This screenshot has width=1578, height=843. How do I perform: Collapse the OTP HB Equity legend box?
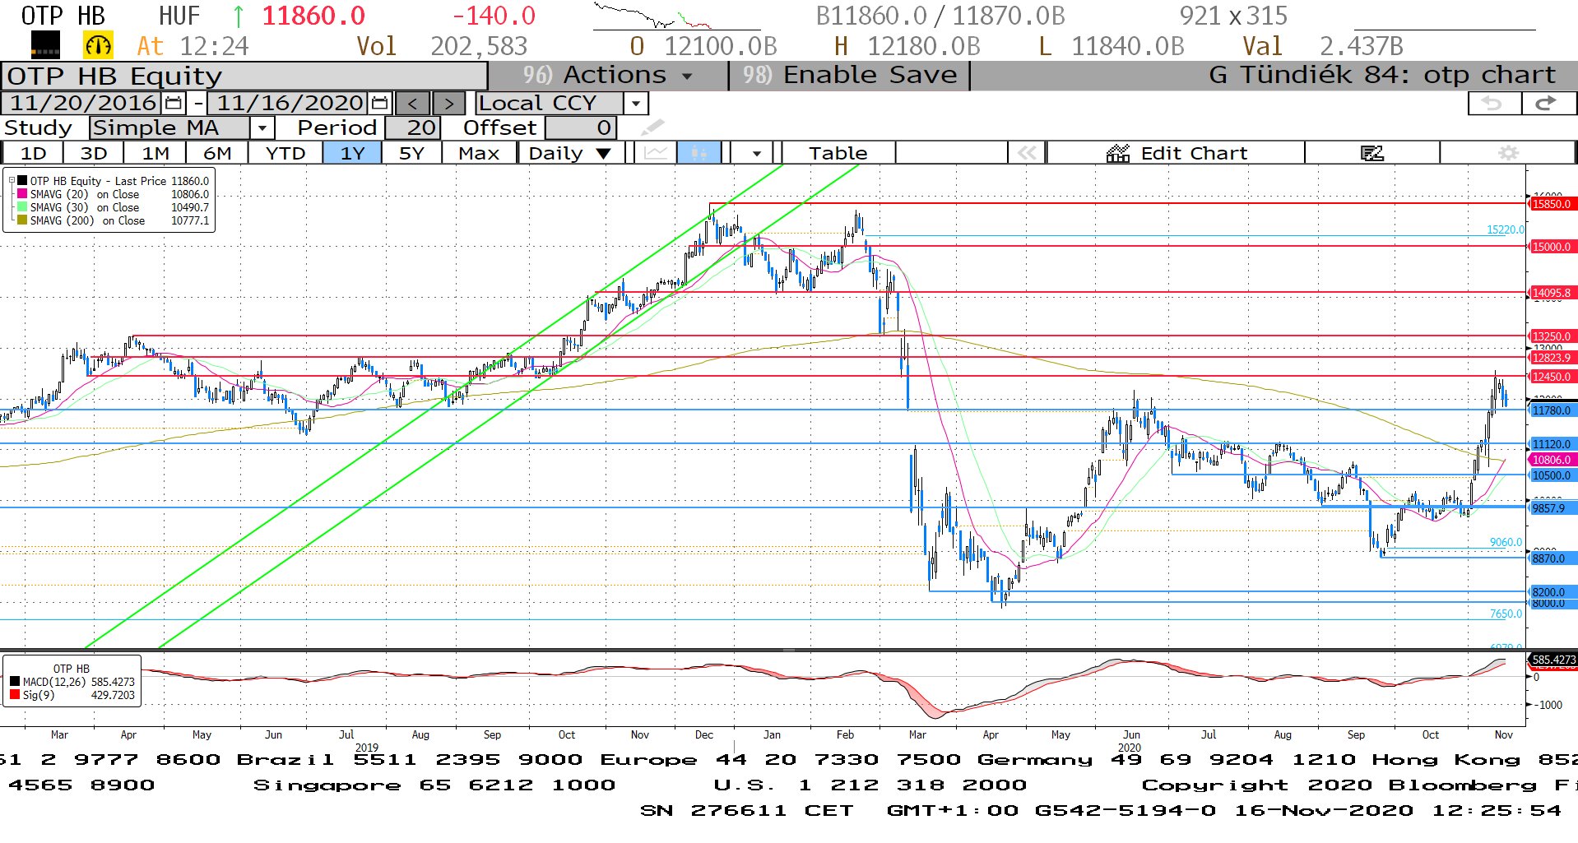click(12, 180)
